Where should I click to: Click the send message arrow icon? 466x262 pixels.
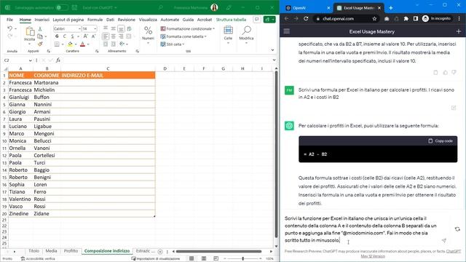click(x=443, y=240)
